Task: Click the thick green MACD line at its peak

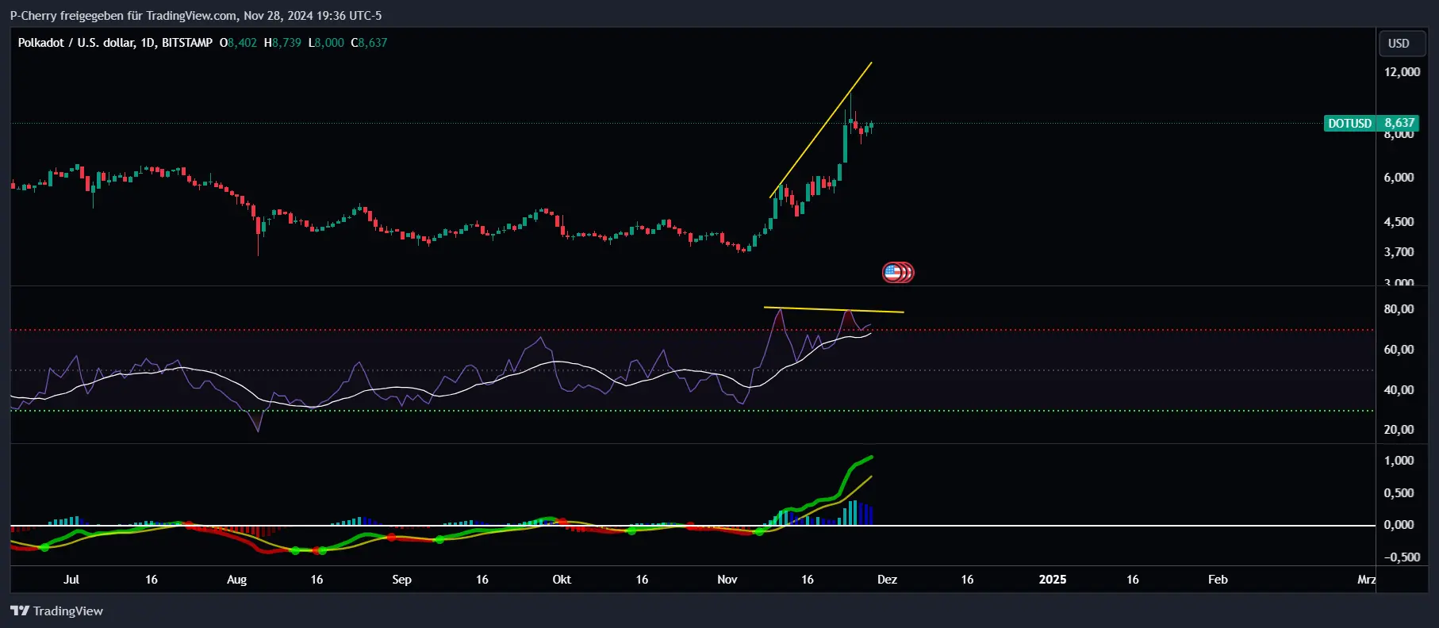Action: 871,458
